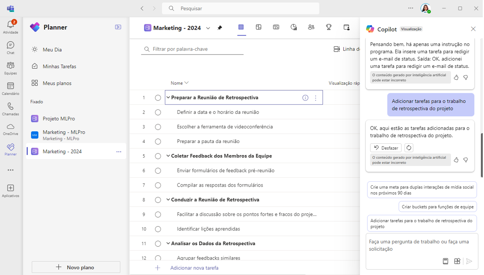Open Equipes in the left rail

click(x=11, y=68)
